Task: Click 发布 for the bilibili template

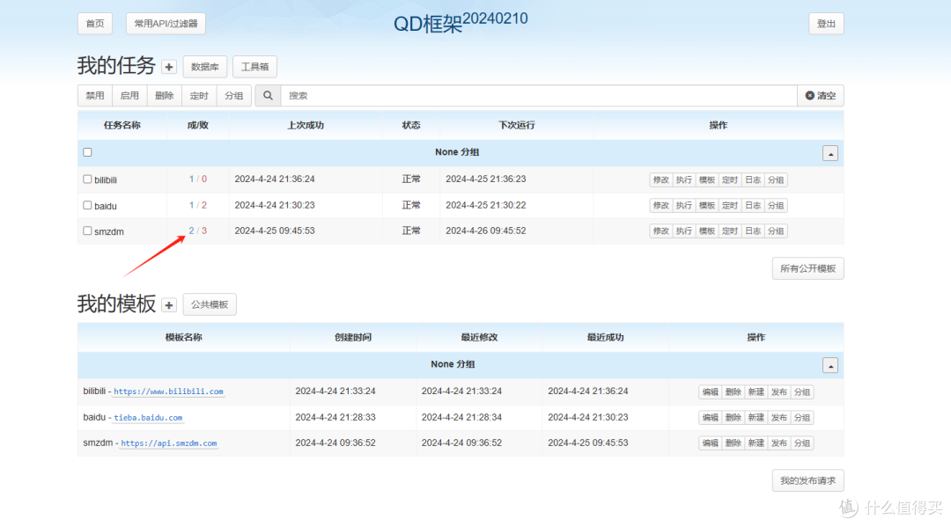Action: click(778, 392)
